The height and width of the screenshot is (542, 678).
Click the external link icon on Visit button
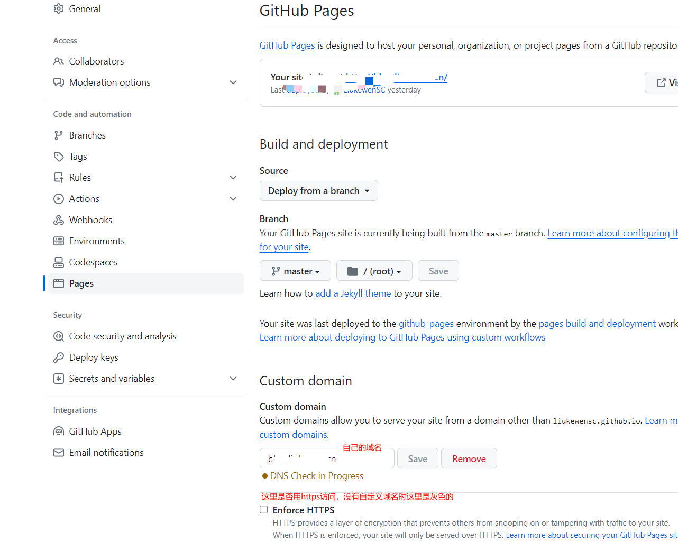click(x=661, y=82)
